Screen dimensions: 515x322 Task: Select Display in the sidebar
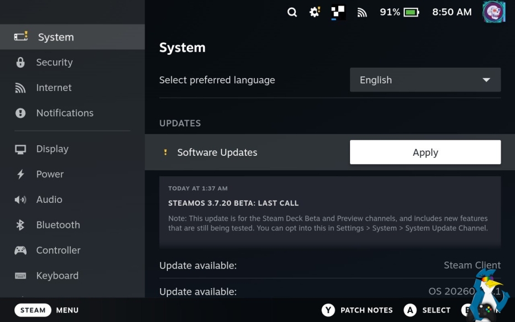52,149
